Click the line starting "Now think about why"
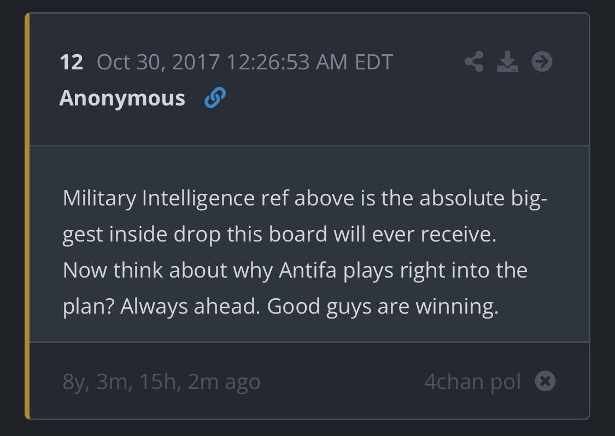Image resolution: width=615 pixels, height=436 pixels. [295, 270]
